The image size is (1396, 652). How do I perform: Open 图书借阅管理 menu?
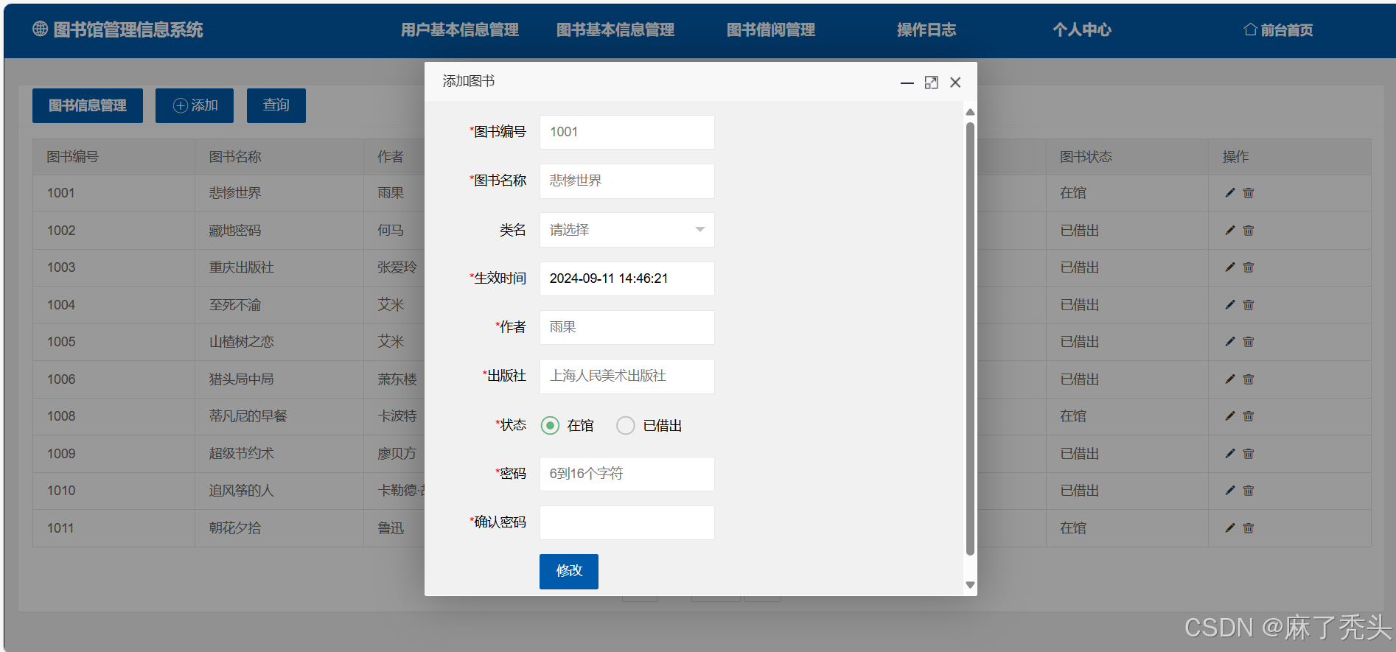tap(771, 29)
